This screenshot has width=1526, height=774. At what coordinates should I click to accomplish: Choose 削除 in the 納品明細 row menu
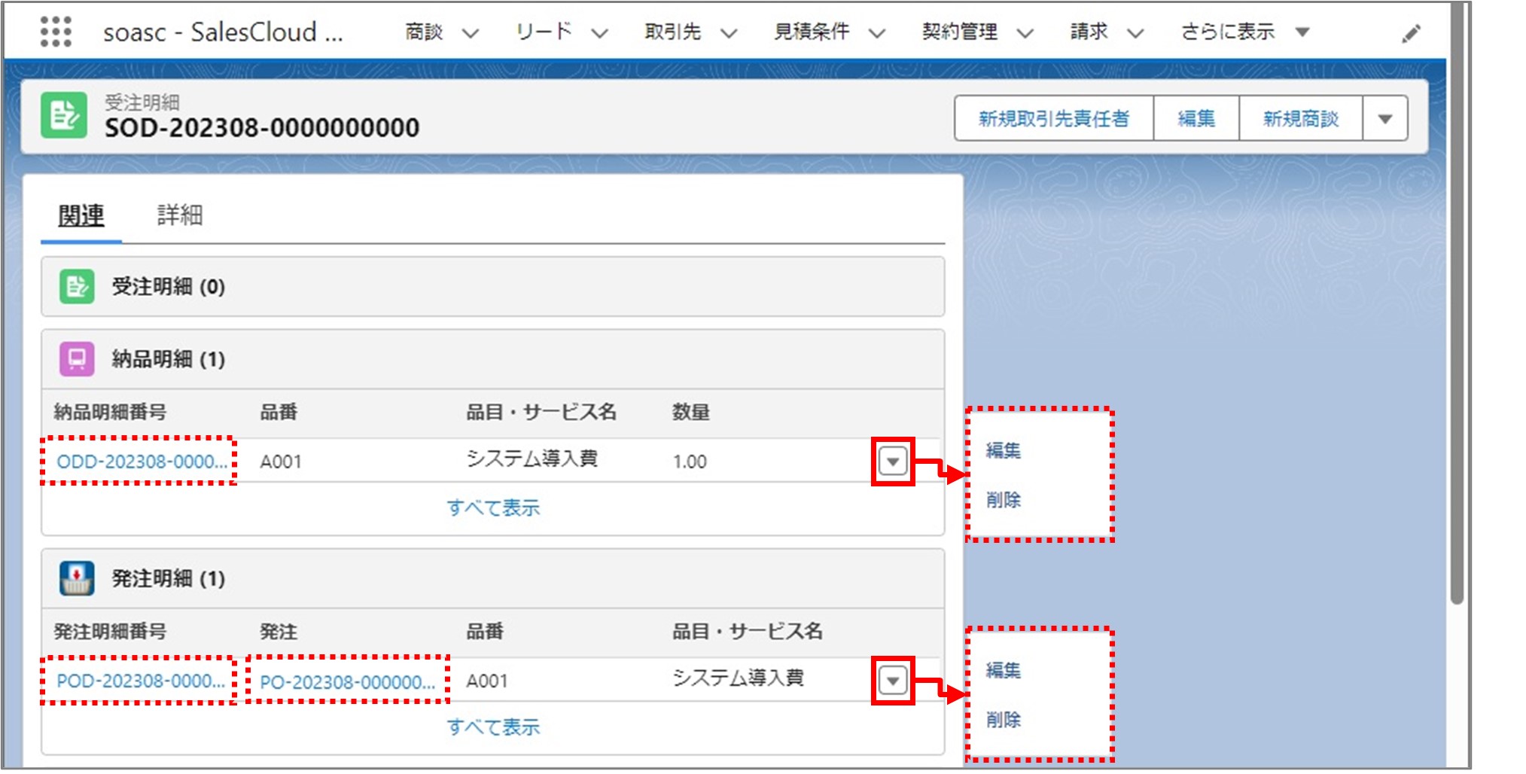(x=1004, y=500)
